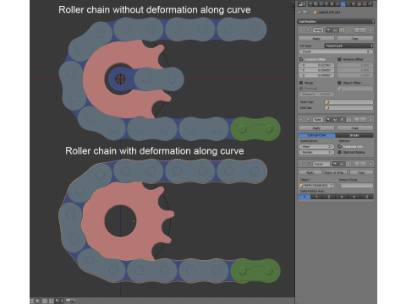This screenshot has width=406, height=304.
Task: Delete the Subsurf modifier
Action: pos(370,120)
